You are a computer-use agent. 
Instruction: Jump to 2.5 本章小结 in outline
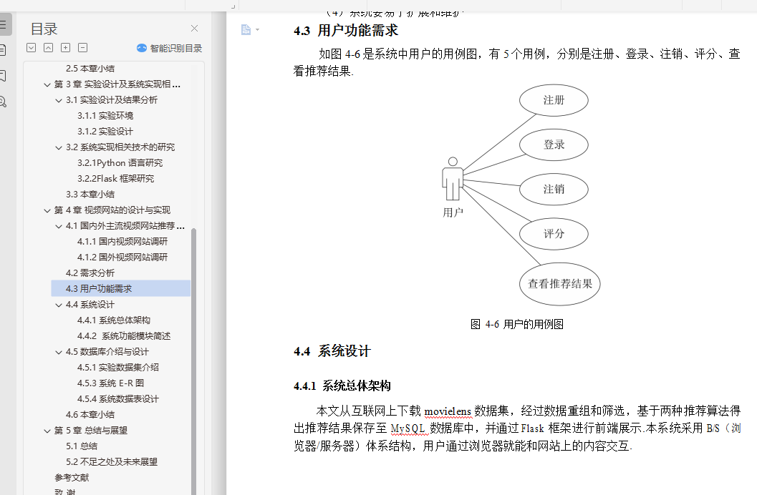click(90, 69)
